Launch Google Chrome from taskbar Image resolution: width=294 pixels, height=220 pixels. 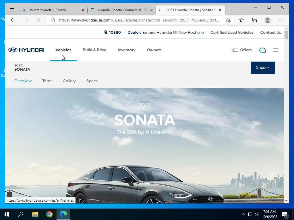coord(49,214)
